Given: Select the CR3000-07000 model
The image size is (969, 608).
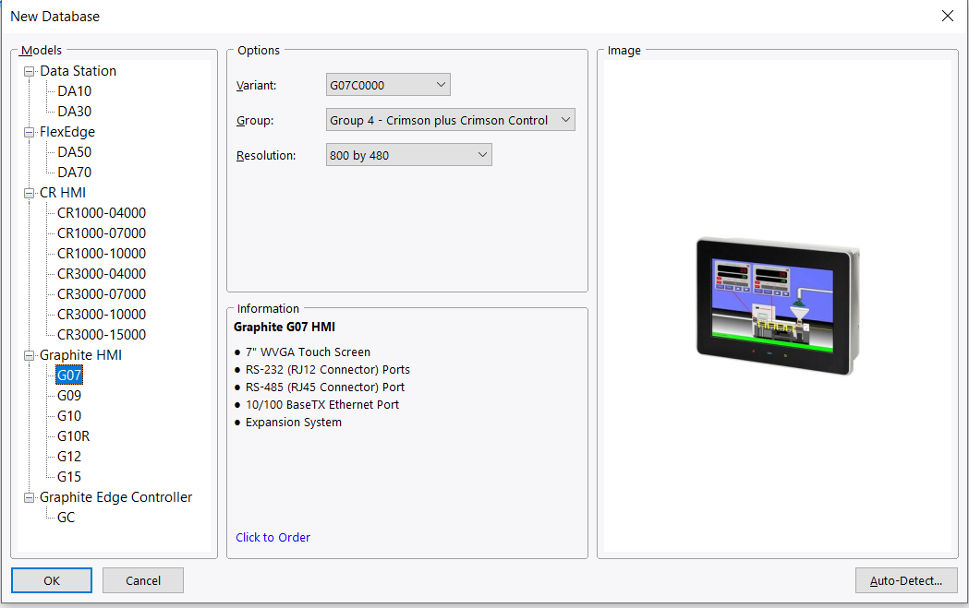Looking at the screenshot, I should tap(102, 294).
